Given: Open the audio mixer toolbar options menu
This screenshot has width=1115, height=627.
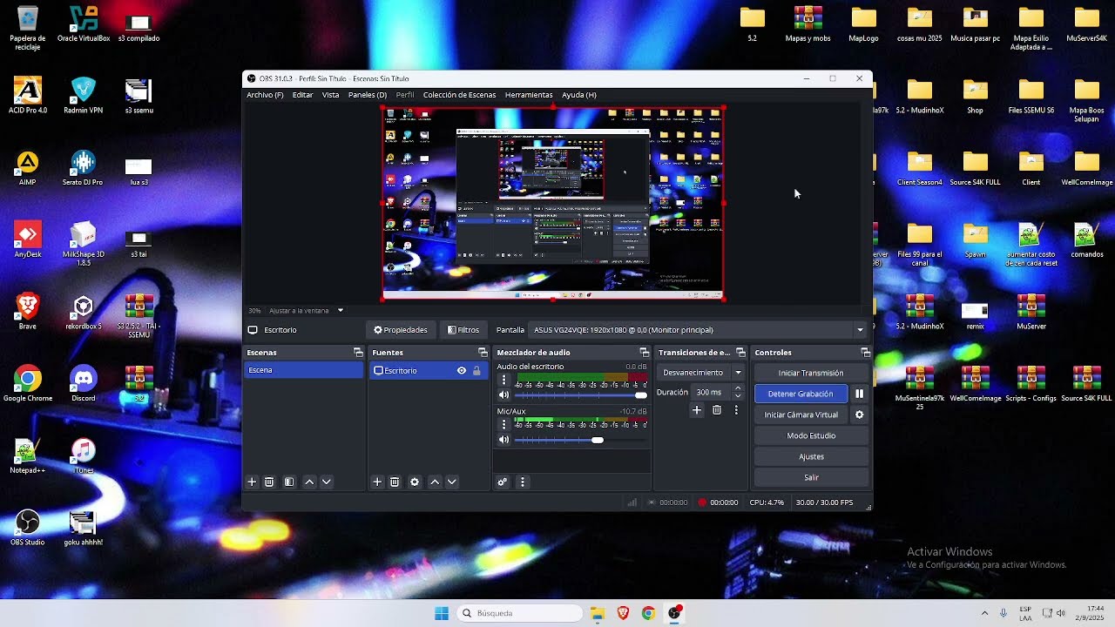Looking at the screenshot, I should click(523, 482).
